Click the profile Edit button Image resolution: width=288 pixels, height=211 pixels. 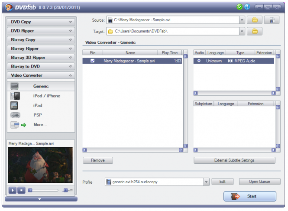click(x=223, y=182)
